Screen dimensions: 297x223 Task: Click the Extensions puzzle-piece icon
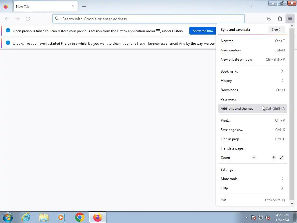pyautogui.click(x=280, y=19)
